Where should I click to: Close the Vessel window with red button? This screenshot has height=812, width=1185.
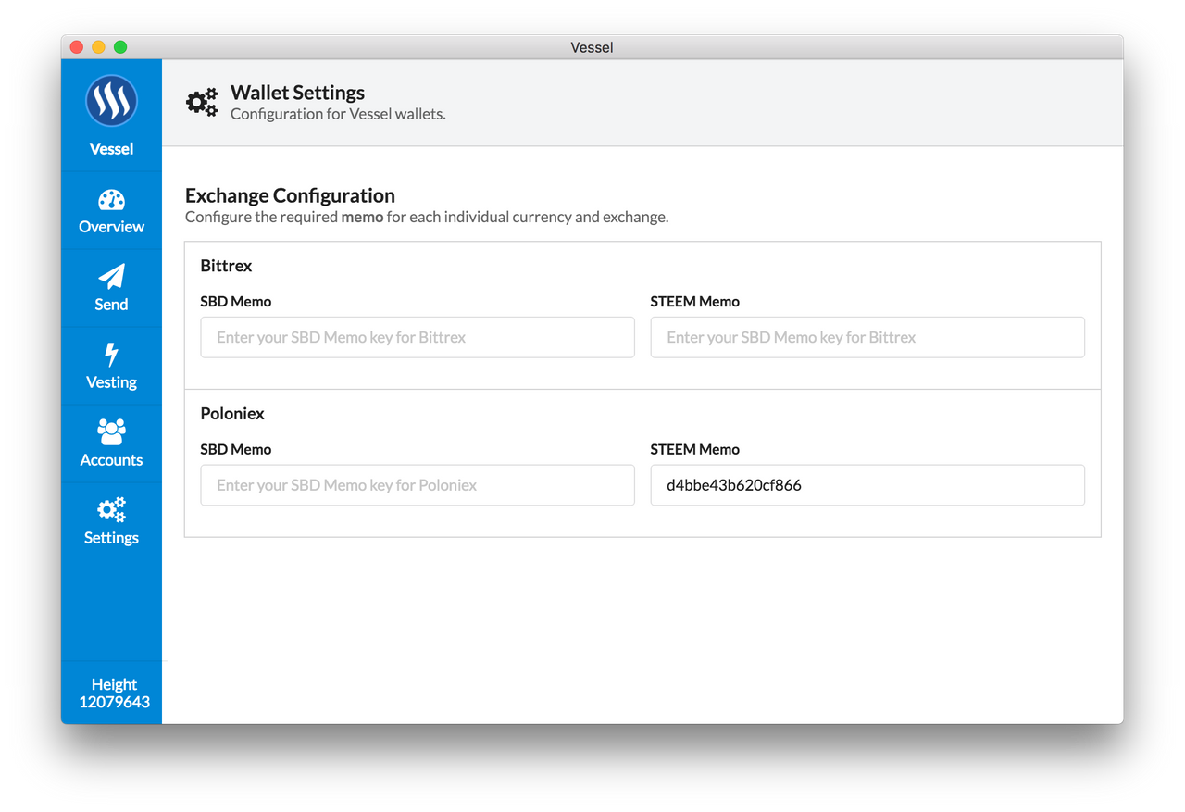pyautogui.click(x=77, y=47)
